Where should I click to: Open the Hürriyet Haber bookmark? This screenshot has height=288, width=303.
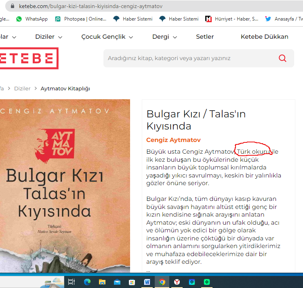click(x=232, y=19)
